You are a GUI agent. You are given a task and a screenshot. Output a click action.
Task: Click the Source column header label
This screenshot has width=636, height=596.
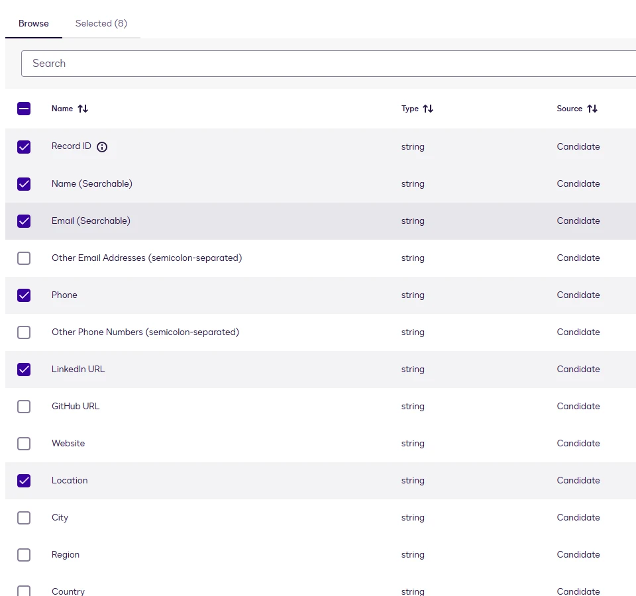(570, 109)
